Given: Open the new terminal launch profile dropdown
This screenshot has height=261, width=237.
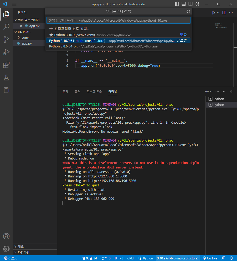Looking at the screenshot, I should (211, 92).
